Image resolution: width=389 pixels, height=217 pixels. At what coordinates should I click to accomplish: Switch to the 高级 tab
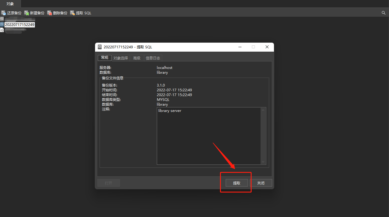pyautogui.click(x=137, y=58)
